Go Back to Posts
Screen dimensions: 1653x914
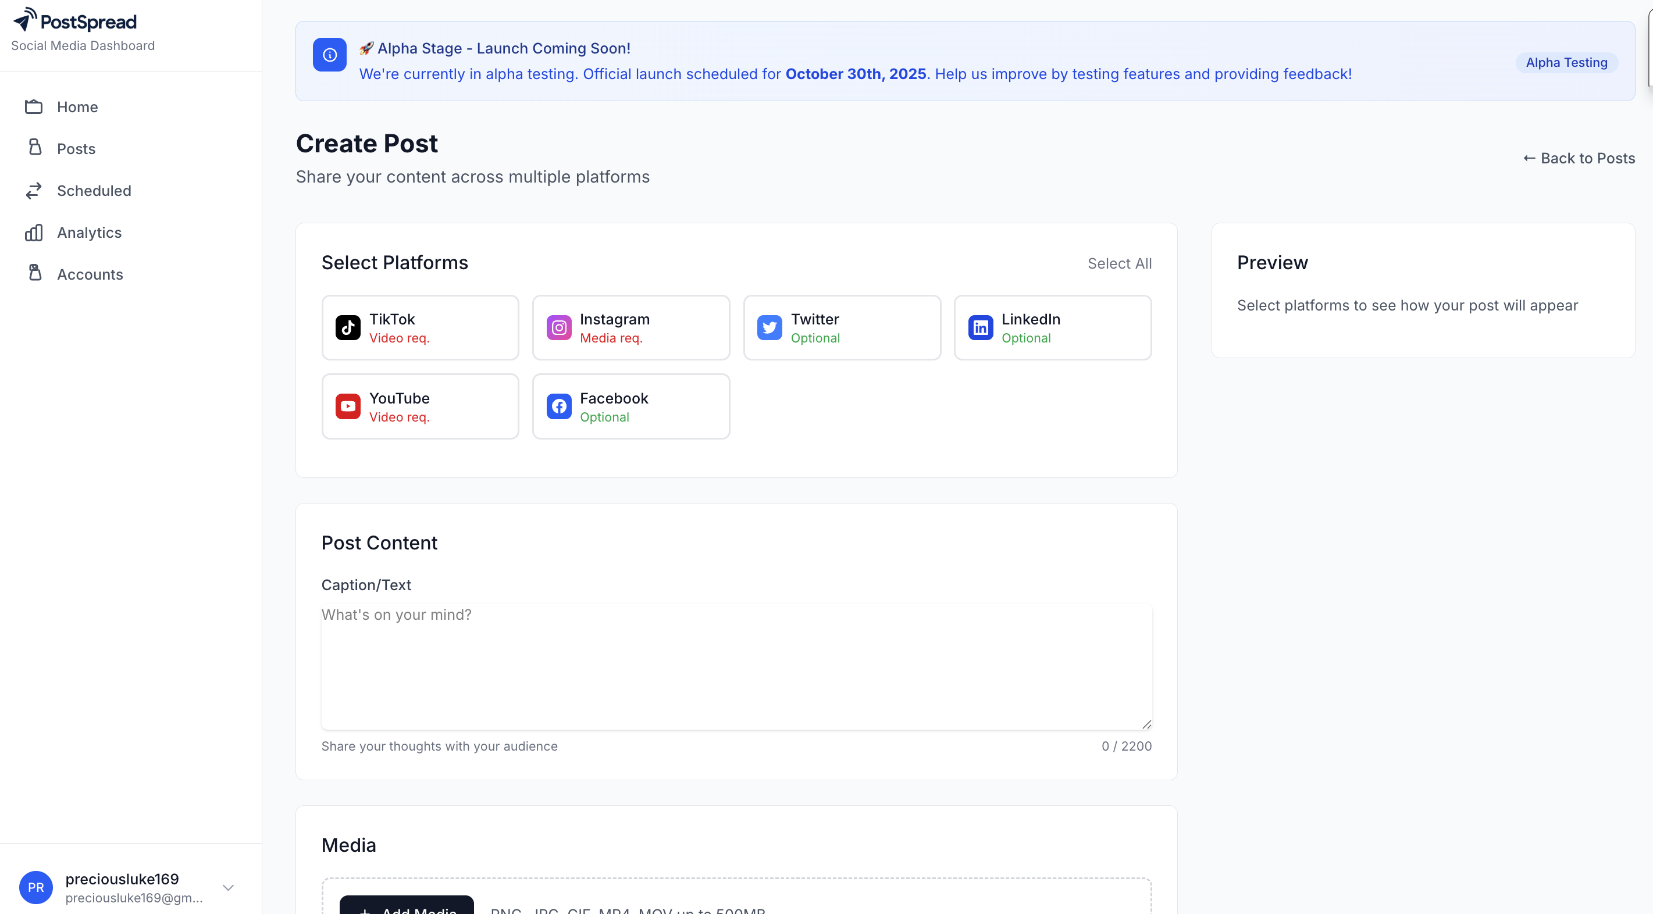coord(1579,158)
